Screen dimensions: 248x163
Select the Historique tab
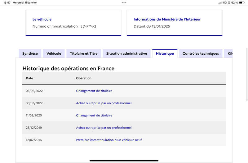click(165, 53)
